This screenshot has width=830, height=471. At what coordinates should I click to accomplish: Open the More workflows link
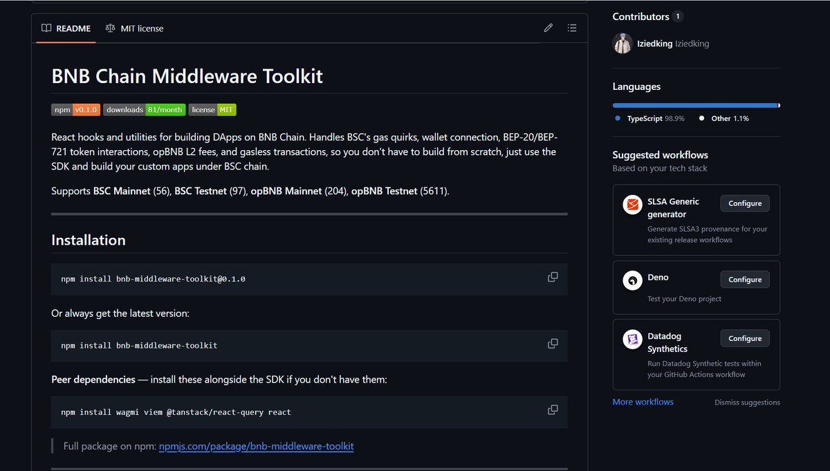coord(643,402)
